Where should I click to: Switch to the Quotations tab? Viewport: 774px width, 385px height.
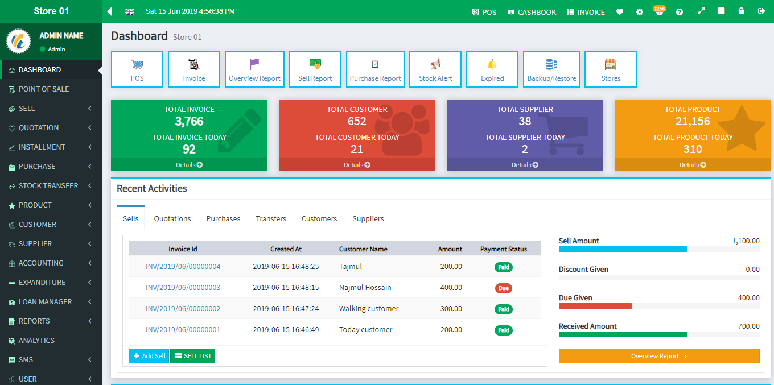click(172, 218)
